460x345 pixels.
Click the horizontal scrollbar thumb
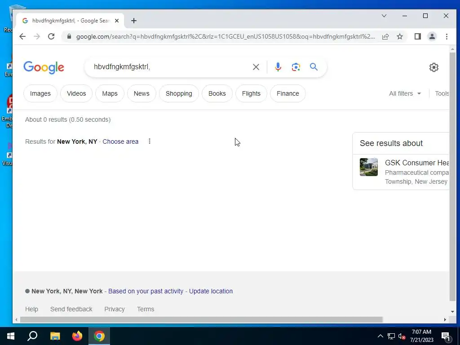pos(201,319)
